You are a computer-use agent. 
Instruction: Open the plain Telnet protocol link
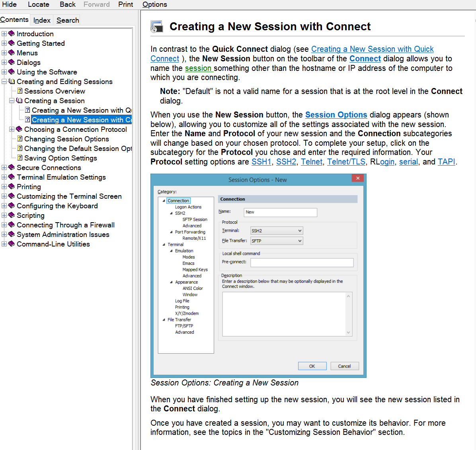coord(312,162)
